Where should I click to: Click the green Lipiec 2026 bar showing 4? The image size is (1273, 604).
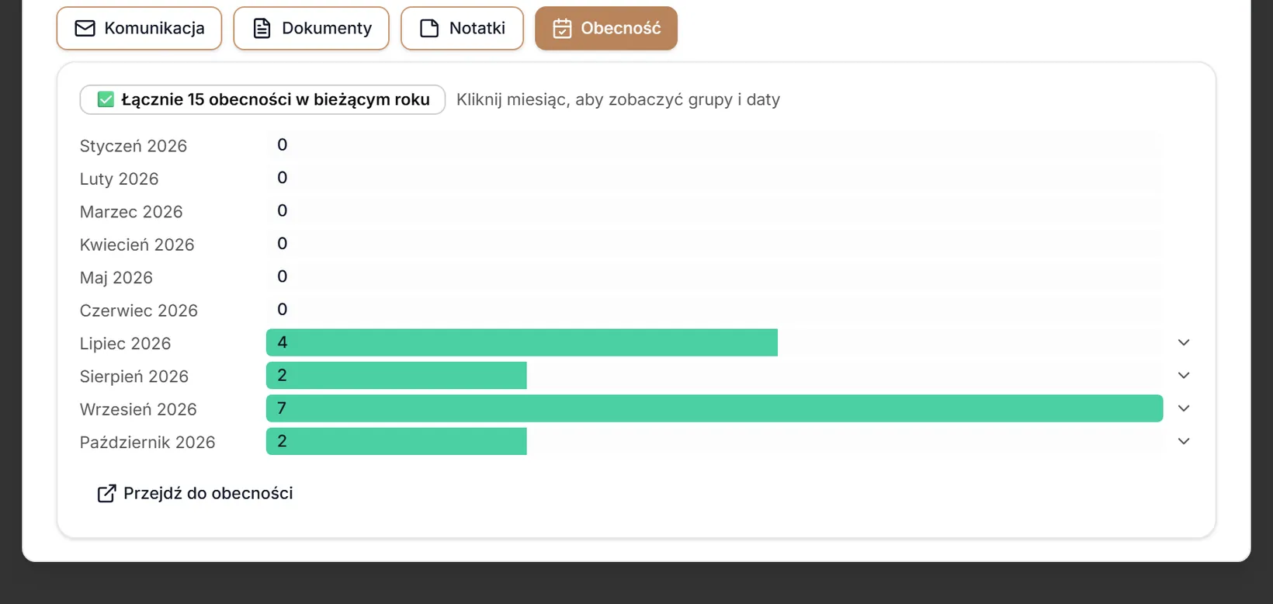coord(522,342)
